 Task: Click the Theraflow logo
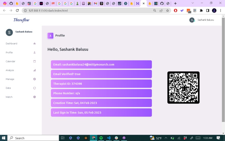[x=21, y=20]
